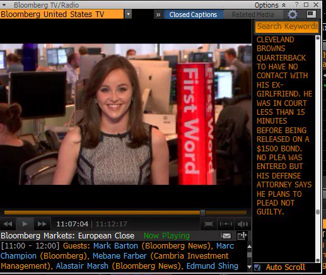Toggle full screen video icon
This screenshot has height=275, width=326.
(209, 224)
